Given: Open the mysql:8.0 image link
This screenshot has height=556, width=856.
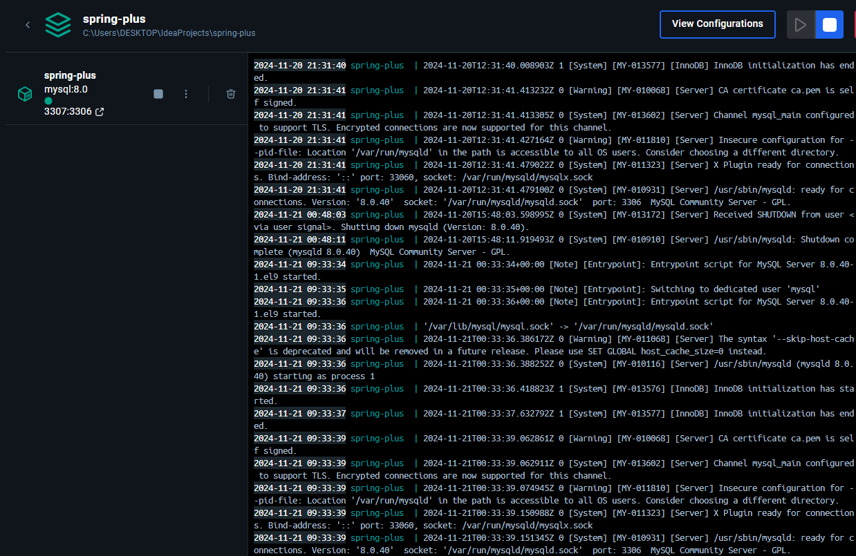Looking at the screenshot, I should tap(66, 89).
